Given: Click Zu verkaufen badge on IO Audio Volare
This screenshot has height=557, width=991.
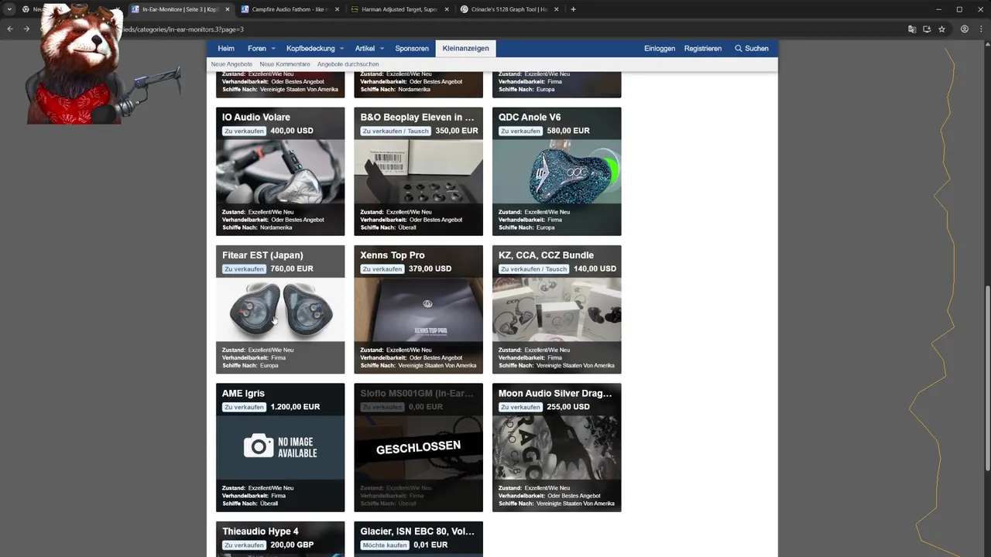Looking at the screenshot, I should point(244,131).
